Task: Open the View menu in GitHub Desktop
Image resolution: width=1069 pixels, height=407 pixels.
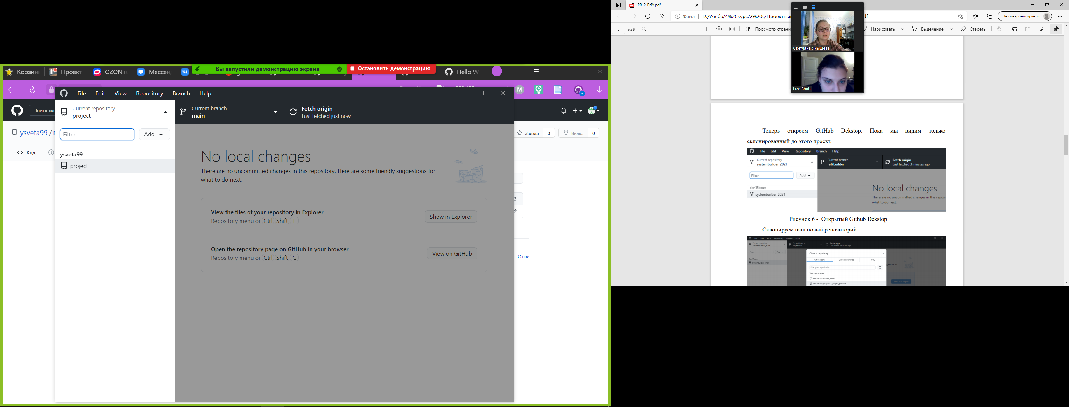Action: click(120, 93)
